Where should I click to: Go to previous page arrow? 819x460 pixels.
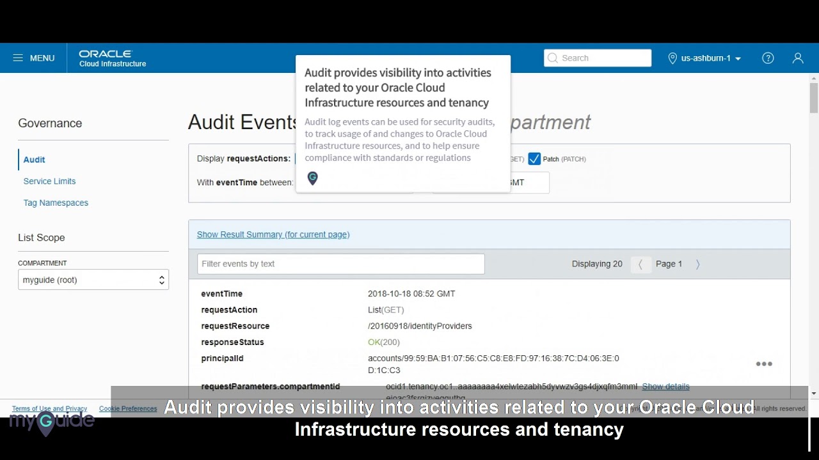640,264
